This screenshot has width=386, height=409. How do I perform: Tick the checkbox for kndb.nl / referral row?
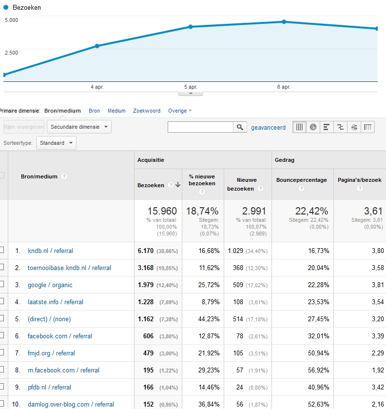click(1, 250)
